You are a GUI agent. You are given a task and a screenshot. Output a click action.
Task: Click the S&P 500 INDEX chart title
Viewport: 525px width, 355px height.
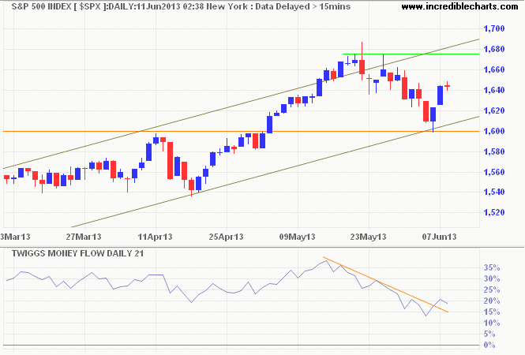[x=181, y=6]
